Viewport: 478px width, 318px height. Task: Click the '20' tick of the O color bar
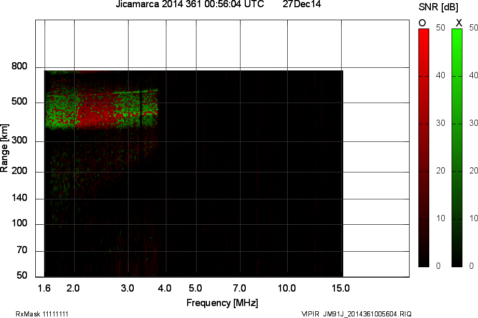(x=441, y=171)
